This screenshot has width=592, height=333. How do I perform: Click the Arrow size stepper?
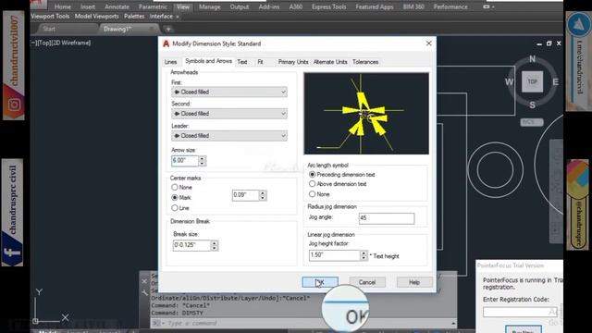coord(203,161)
